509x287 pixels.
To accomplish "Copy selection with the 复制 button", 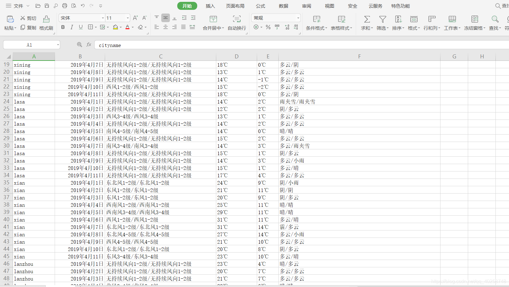I will coord(28,28).
